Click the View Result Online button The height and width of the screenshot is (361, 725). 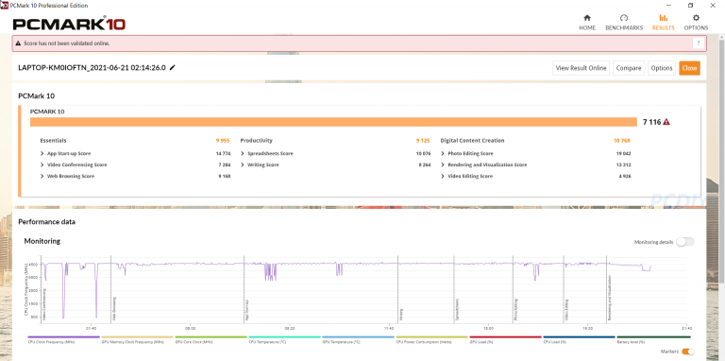pos(582,68)
